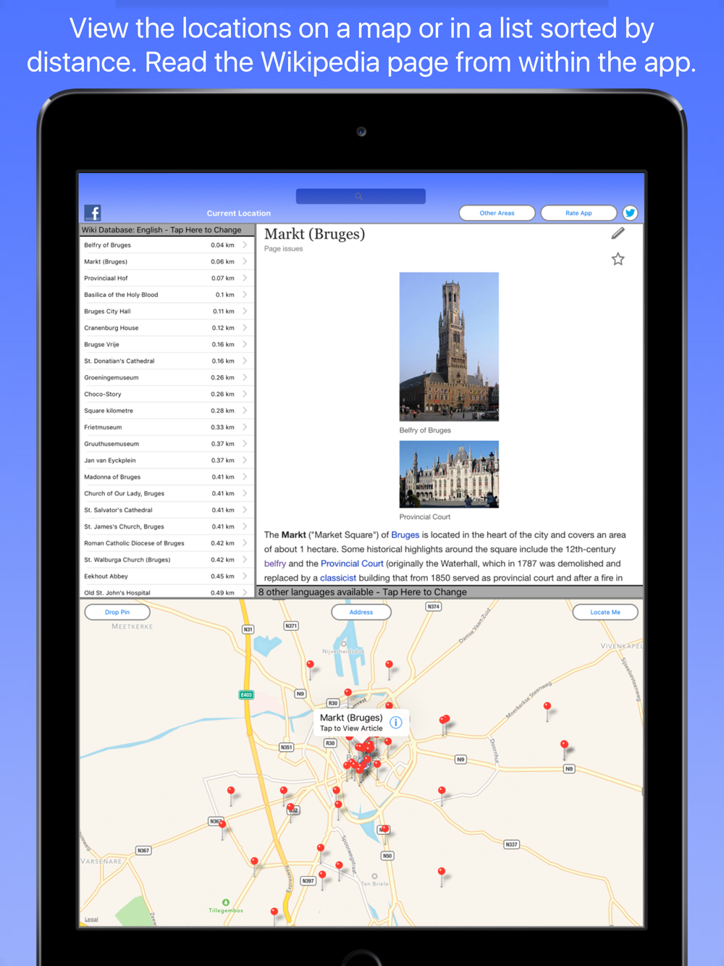The width and height of the screenshot is (724, 966).
Task: Follow the belfry link in article
Action: coord(275,563)
